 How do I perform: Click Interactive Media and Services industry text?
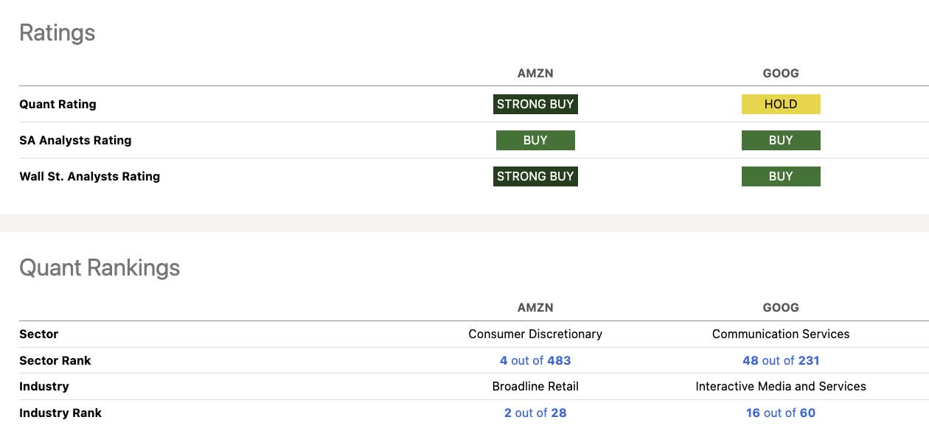pos(781,386)
